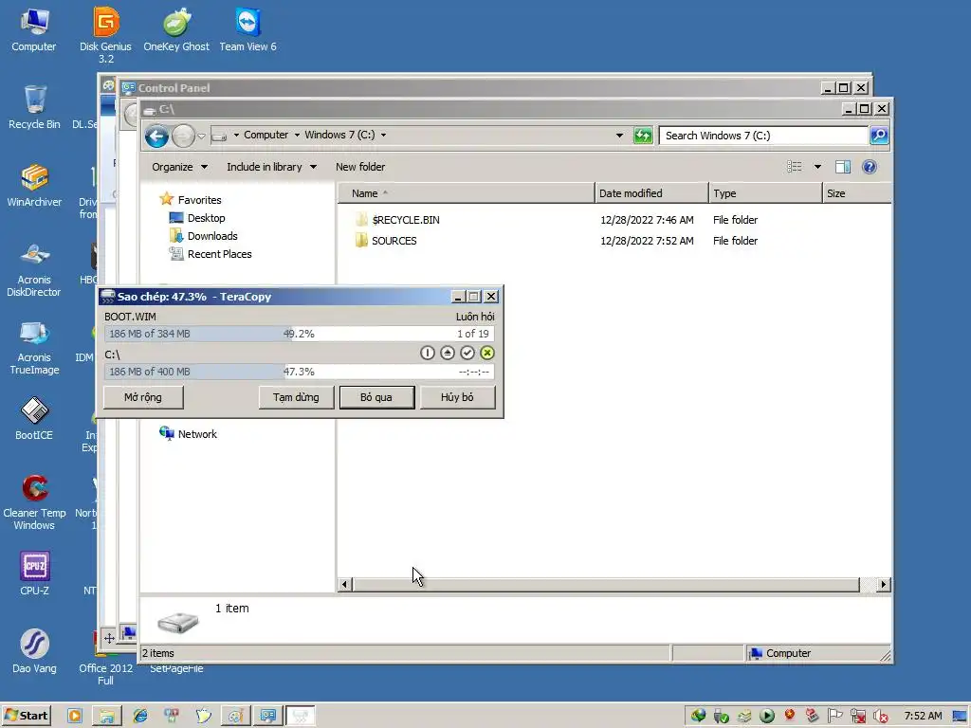
Task: Click the Acronis DiskDirector desktop icon
Action: (34, 268)
